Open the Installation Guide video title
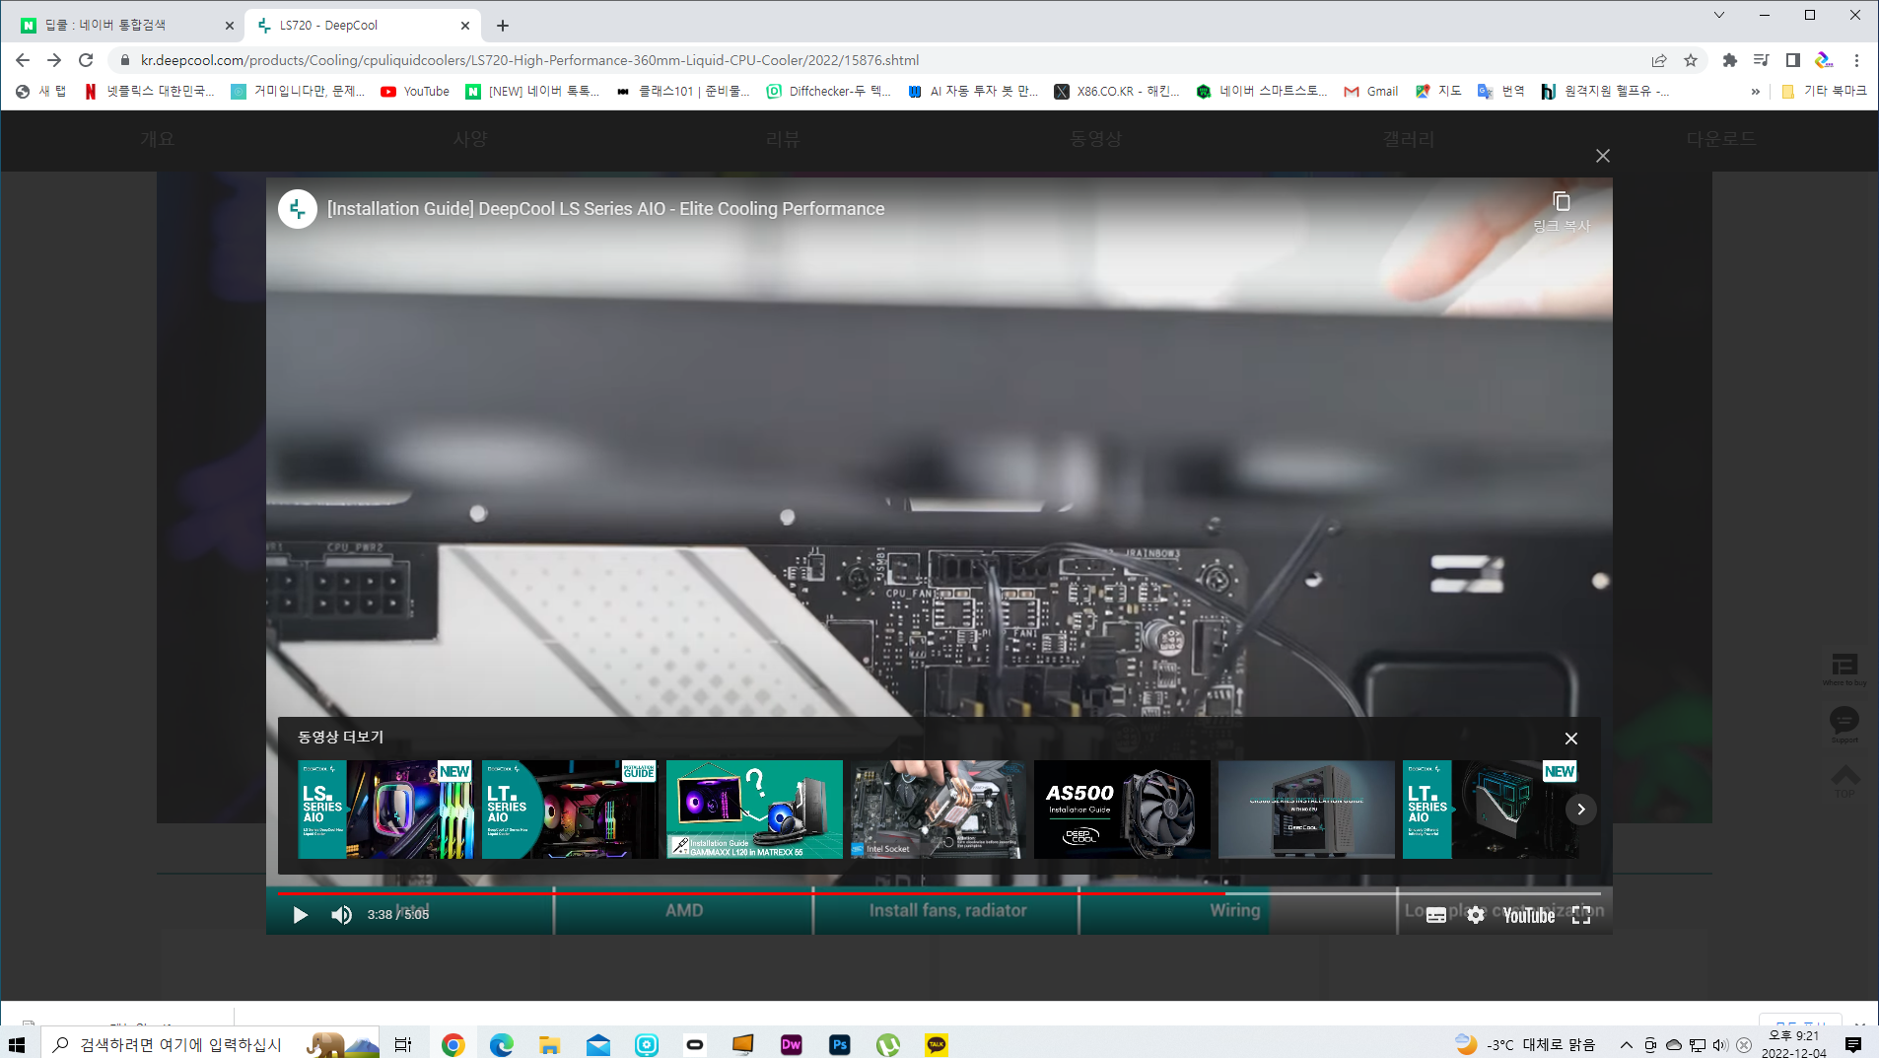 605,209
